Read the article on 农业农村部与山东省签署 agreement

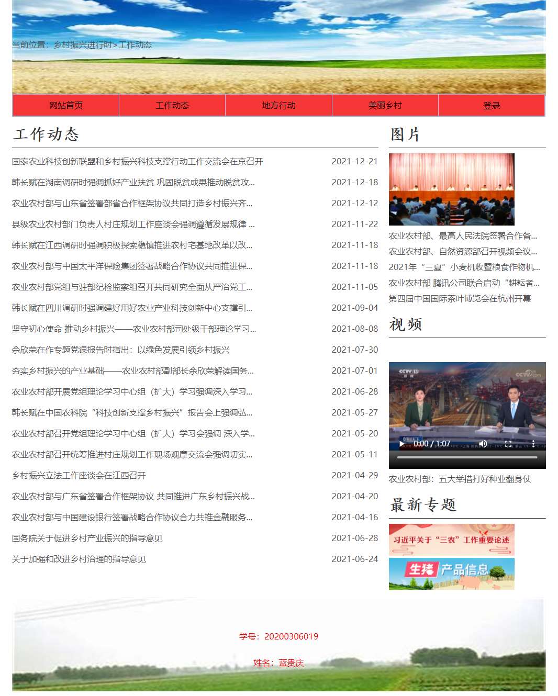point(132,204)
